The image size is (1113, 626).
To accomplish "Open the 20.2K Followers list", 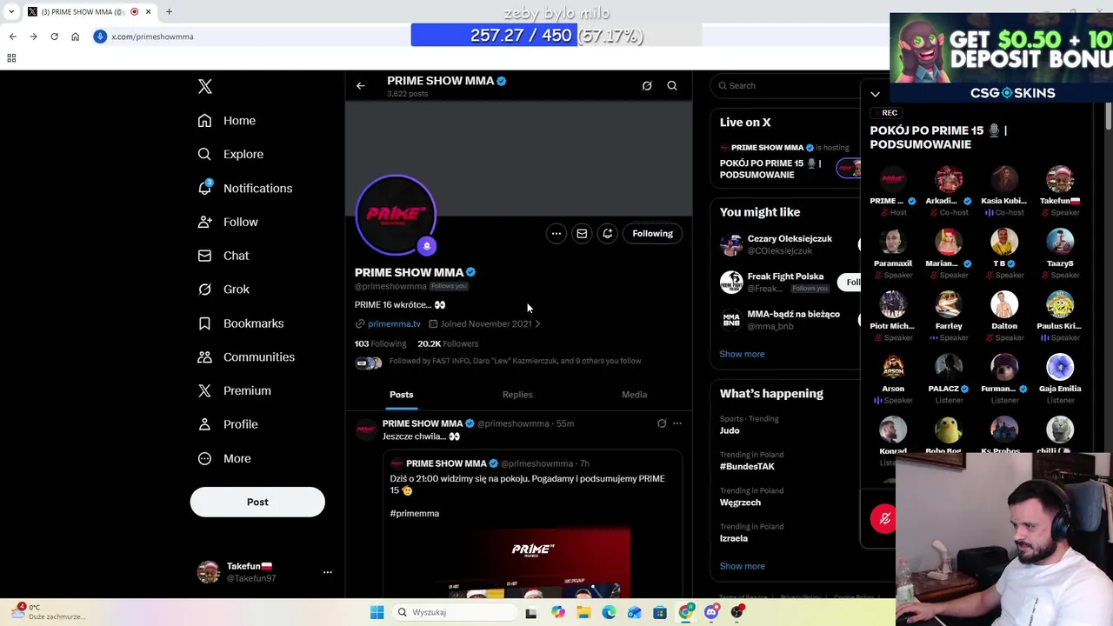I will coord(448,343).
